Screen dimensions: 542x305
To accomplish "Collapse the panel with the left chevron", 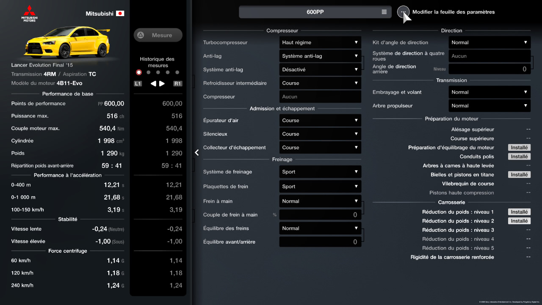I will tap(197, 152).
